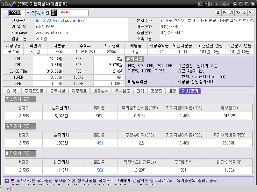The height and width of the screenshot is (192, 257).
Task: Click the 유의사항 notice header
Action: (x=134, y=59)
